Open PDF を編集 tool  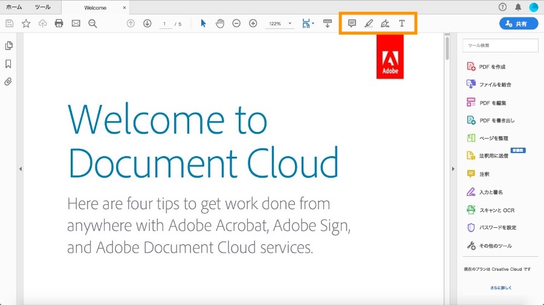tap(487, 102)
